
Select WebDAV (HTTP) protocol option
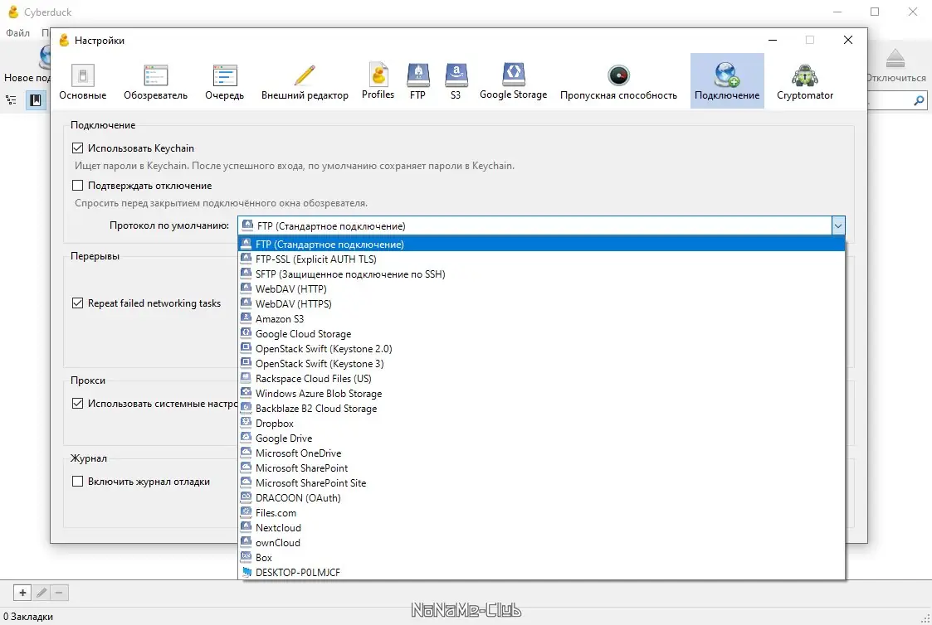541,289
